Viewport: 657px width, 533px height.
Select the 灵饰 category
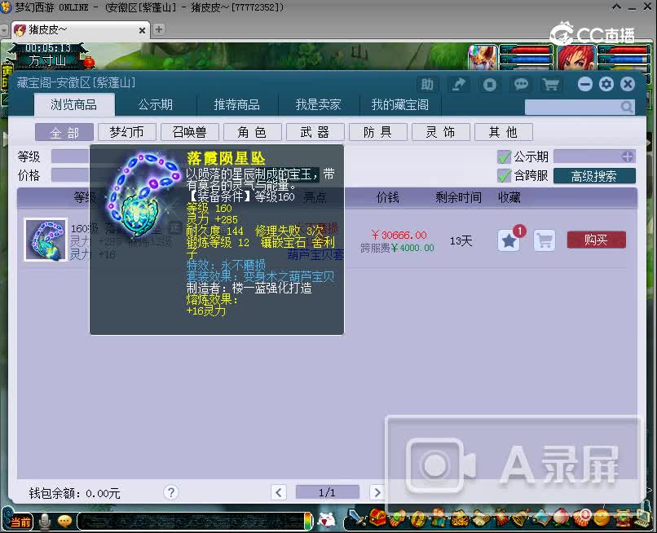(x=440, y=132)
